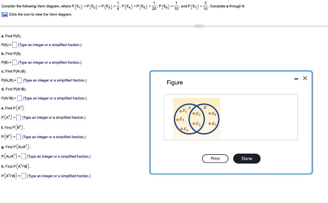
Task: Close the Figure popup window
Action: (x=305, y=78)
